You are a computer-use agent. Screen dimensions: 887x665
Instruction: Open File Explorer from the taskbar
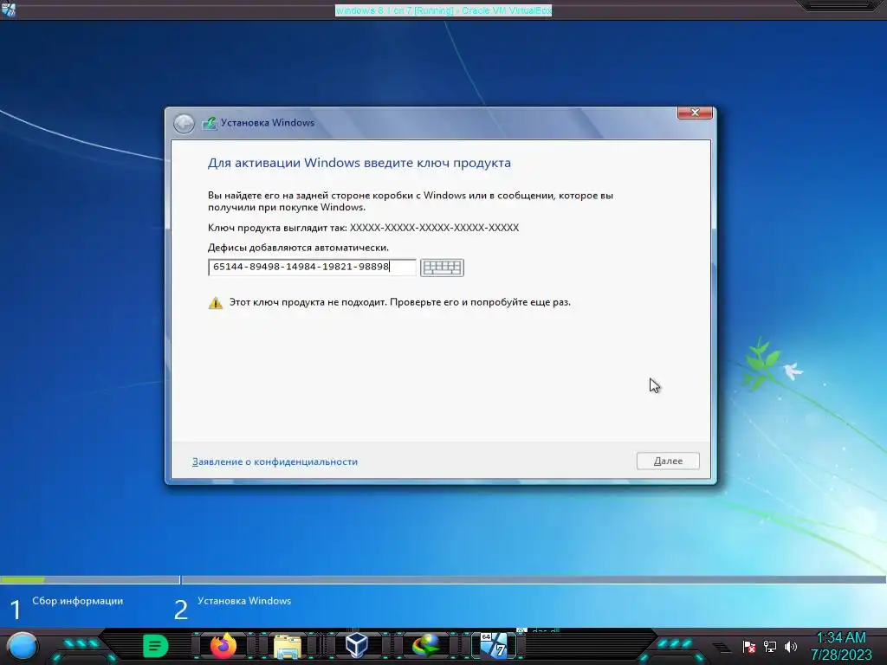[288, 646]
